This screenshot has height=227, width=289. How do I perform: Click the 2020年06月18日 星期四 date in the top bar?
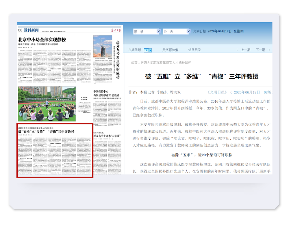click(x=225, y=31)
